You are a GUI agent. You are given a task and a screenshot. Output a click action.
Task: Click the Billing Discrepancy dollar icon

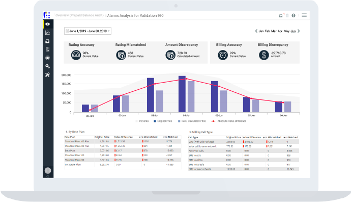point(264,55)
